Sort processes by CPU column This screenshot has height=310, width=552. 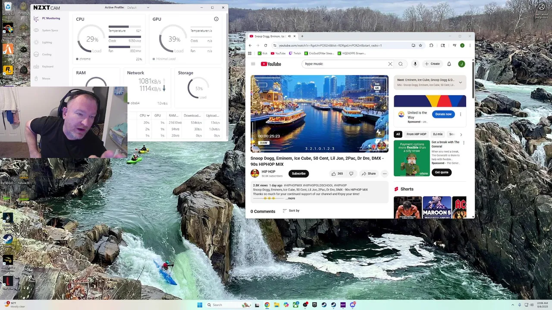coord(144,115)
